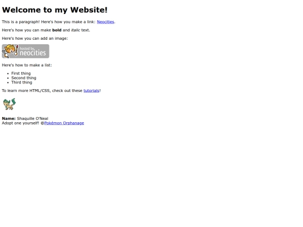This screenshot has width=303, height=227.
Task: Click the italic word in paragraph
Action: click(x=76, y=30)
